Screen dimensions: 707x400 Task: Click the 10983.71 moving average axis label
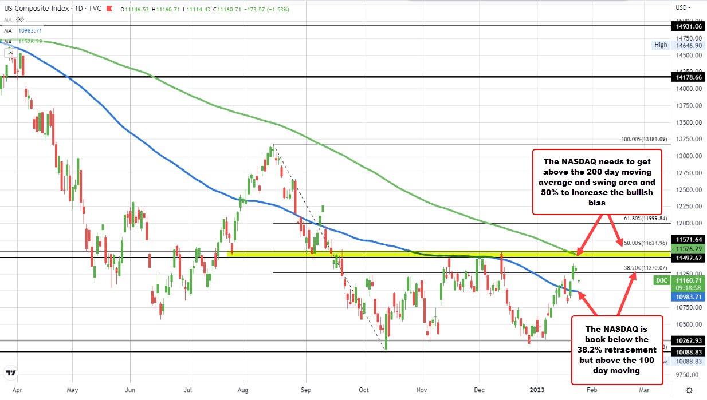click(688, 297)
